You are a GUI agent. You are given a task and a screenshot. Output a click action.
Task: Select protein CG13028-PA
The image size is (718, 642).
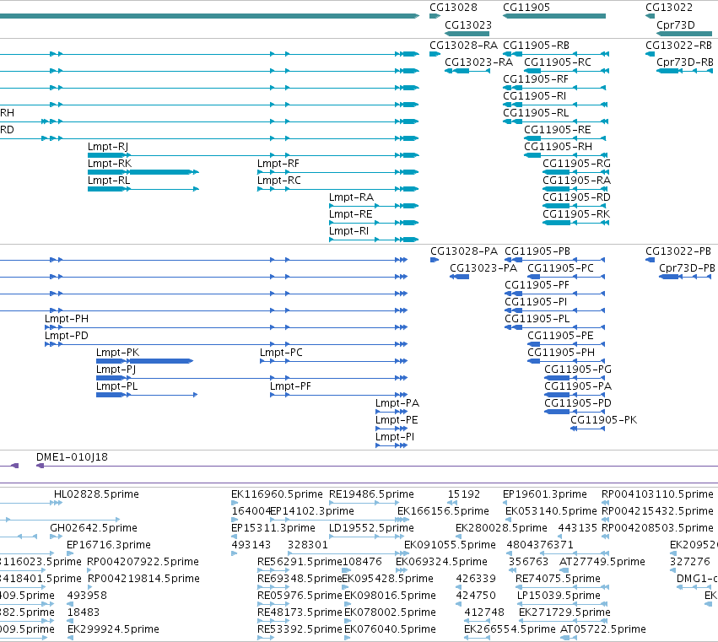coord(464,251)
